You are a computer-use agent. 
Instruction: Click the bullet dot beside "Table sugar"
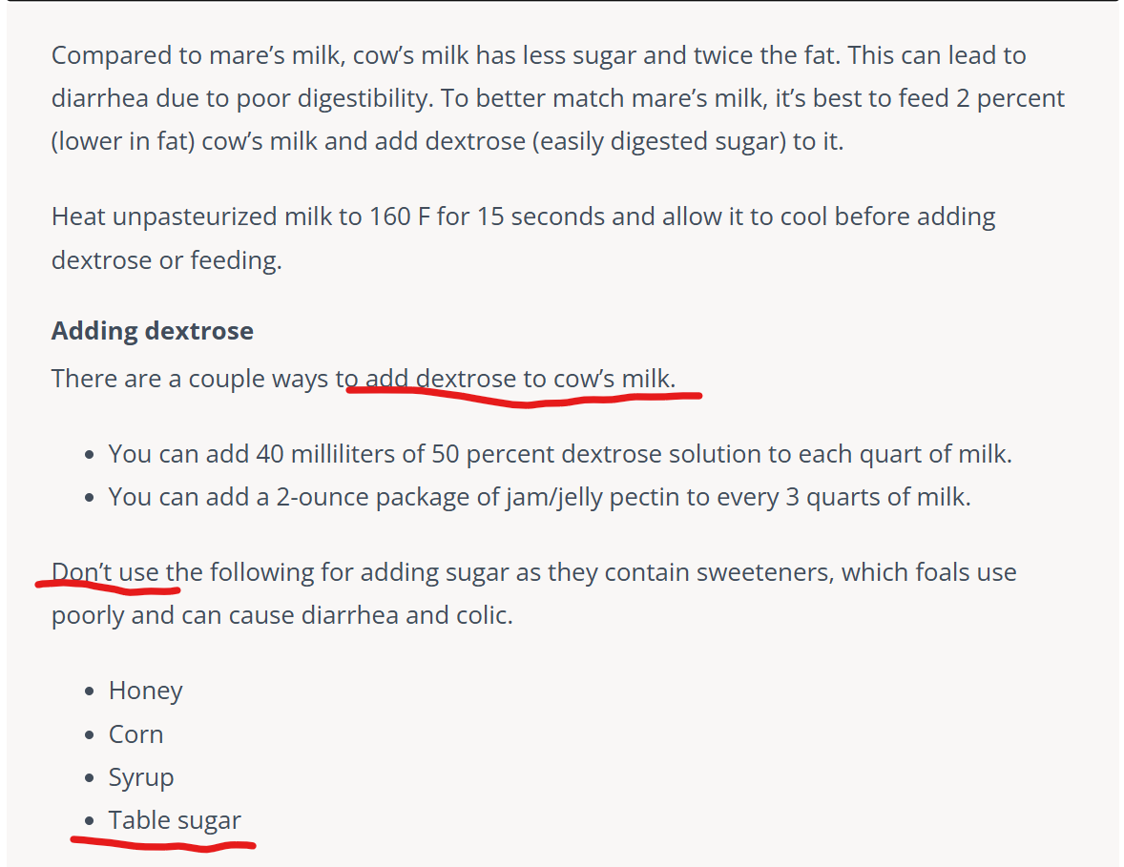(x=90, y=821)
